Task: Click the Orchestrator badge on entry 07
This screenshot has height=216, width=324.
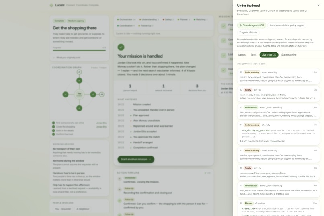Action: coord(251,185)
